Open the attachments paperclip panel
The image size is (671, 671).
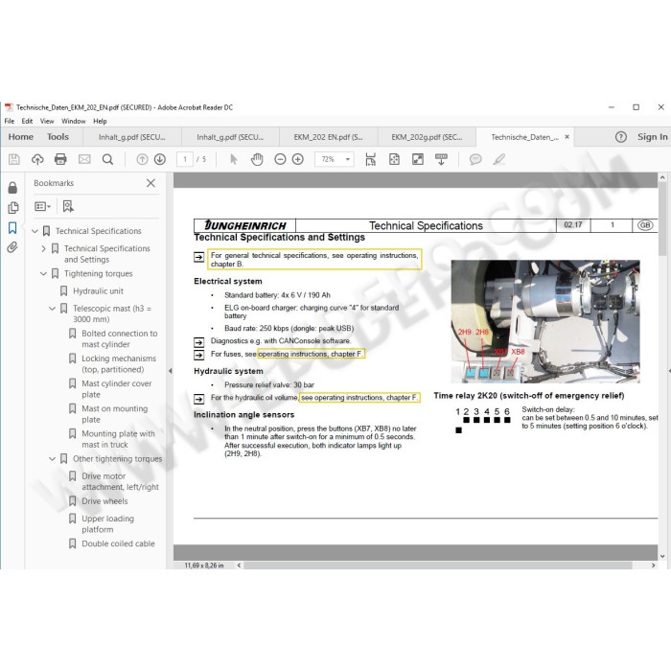coord(12,247)
